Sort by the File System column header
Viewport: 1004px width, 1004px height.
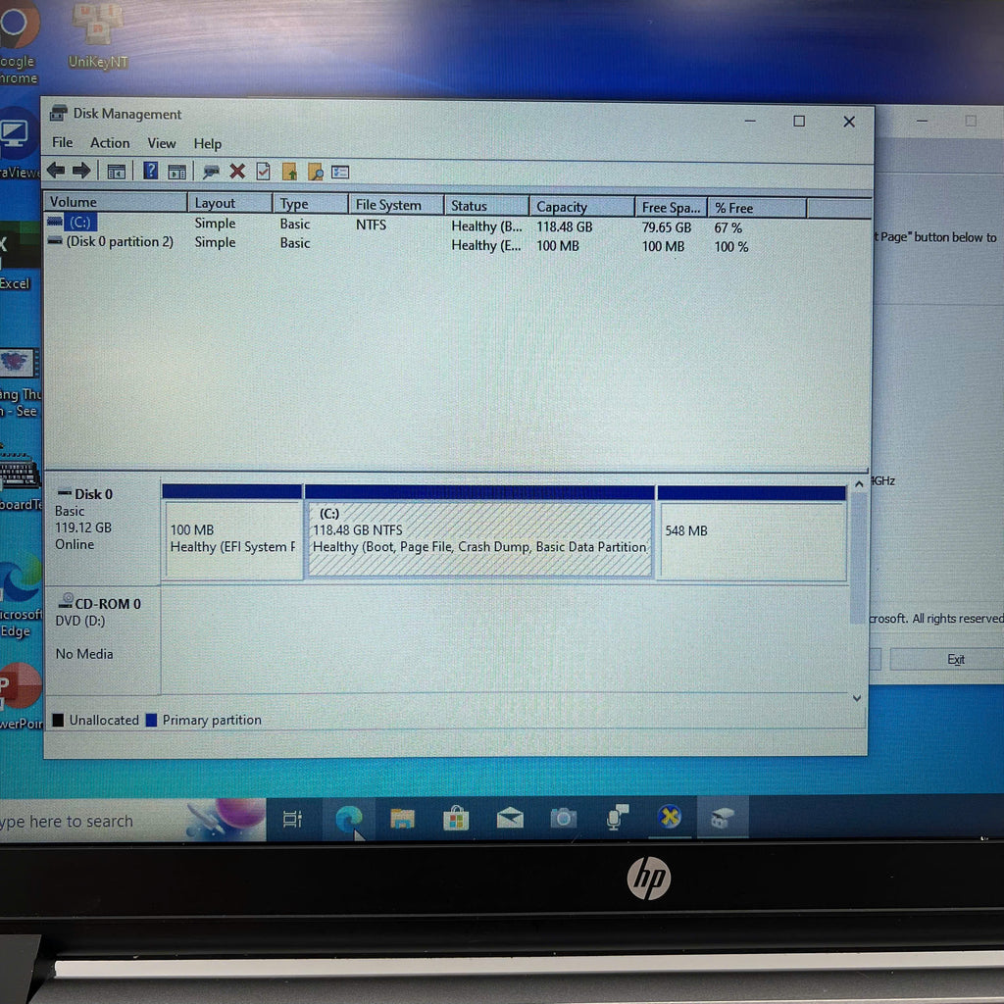(388, 205)
